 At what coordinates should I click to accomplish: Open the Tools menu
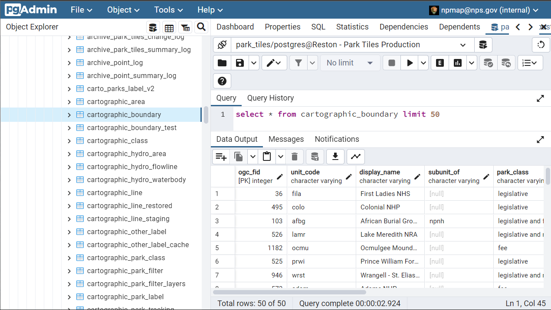coord(170,10)
